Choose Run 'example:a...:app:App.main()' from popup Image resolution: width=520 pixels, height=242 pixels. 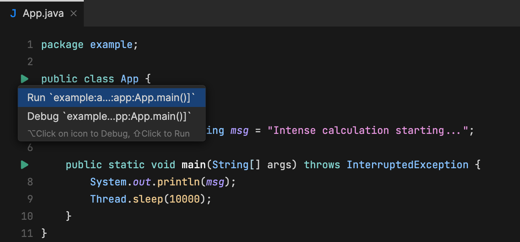click(111, 98)
